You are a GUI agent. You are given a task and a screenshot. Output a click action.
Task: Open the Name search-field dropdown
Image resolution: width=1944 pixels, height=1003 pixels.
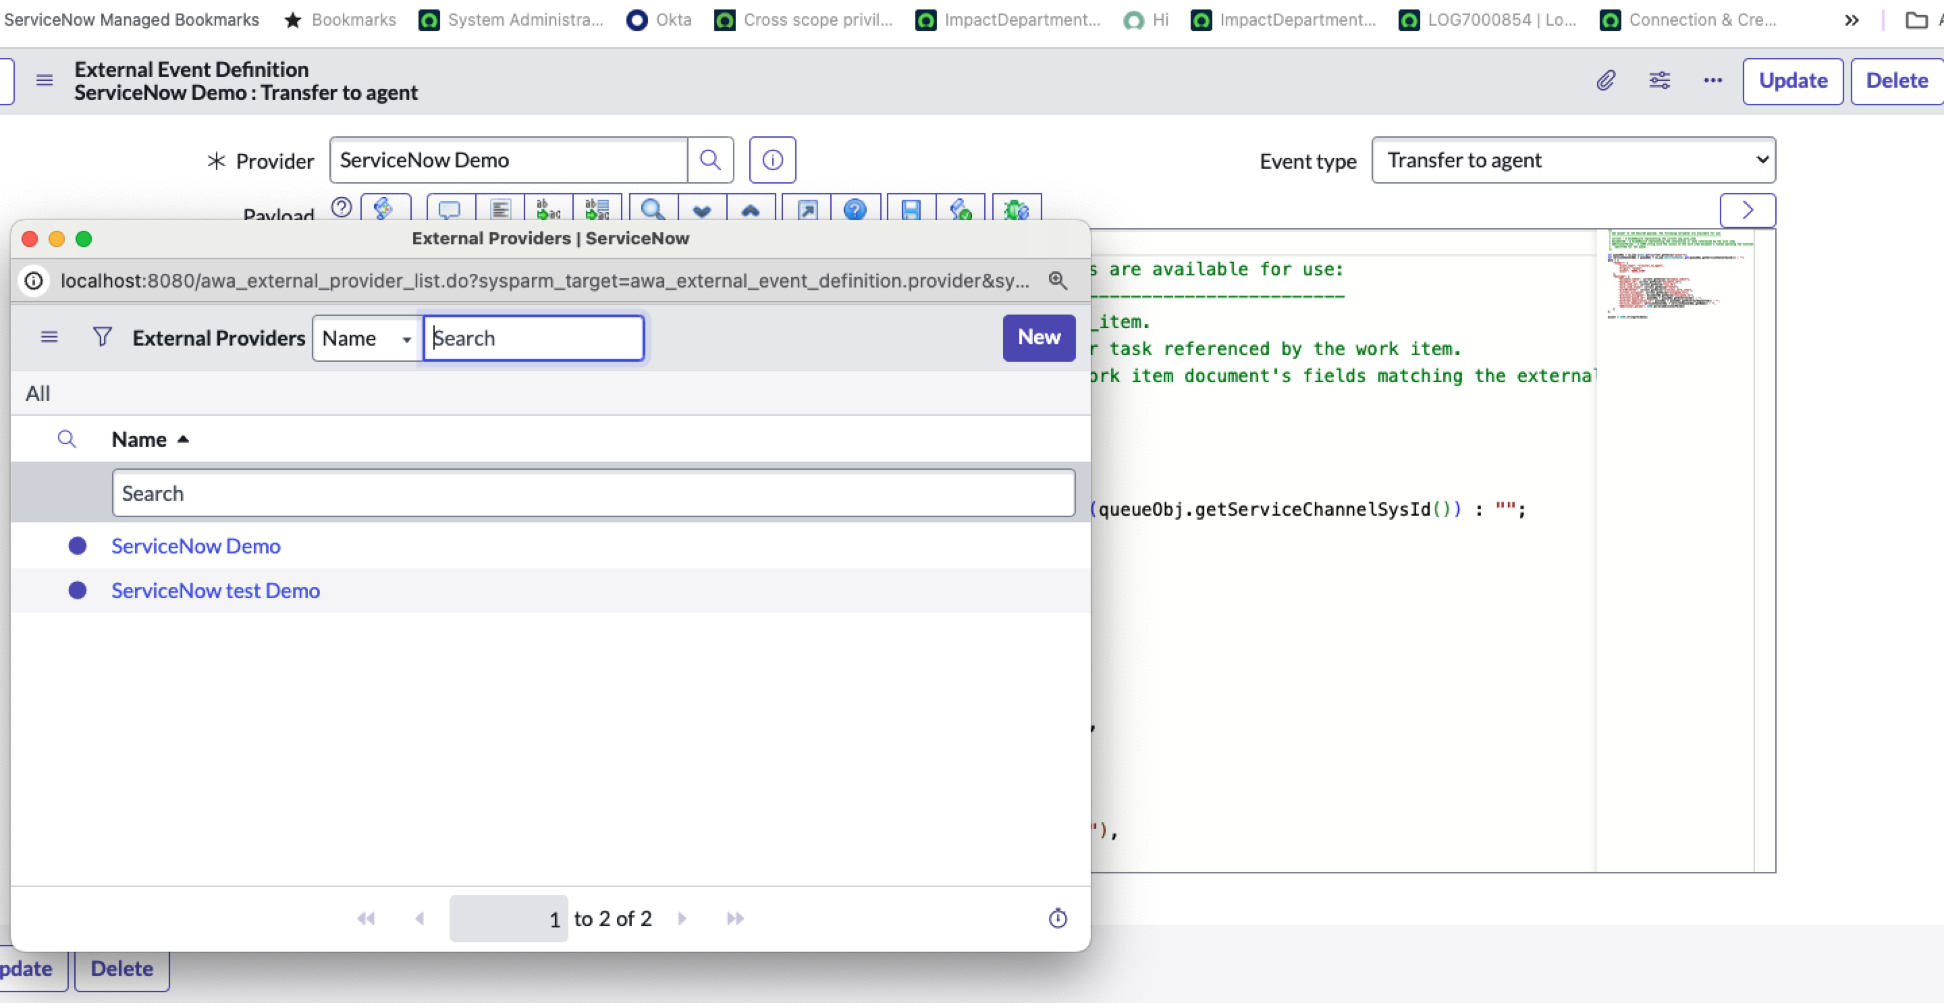click(x=367, y=338)
